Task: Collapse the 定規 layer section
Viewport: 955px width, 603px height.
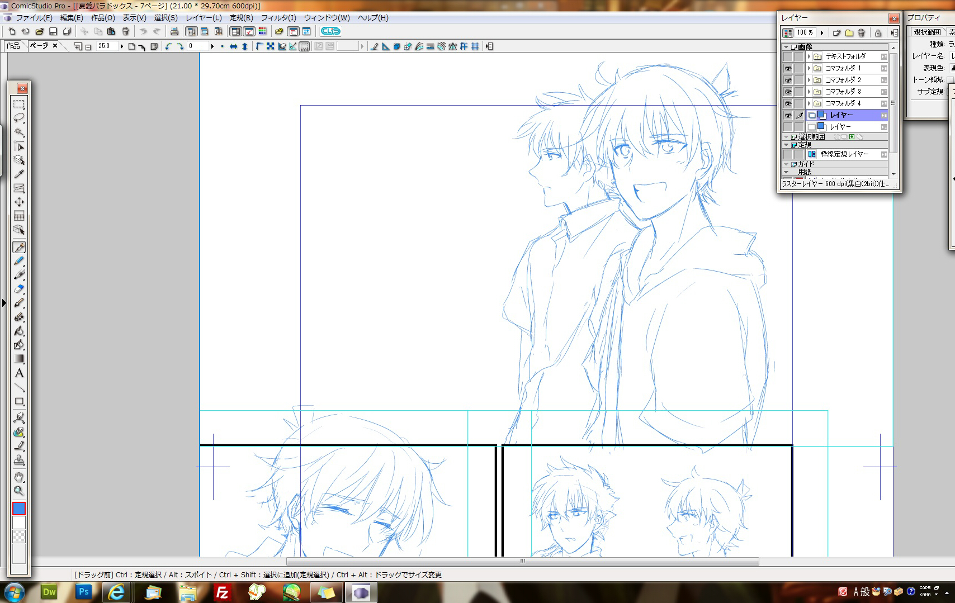Action: tap(786, 145)
